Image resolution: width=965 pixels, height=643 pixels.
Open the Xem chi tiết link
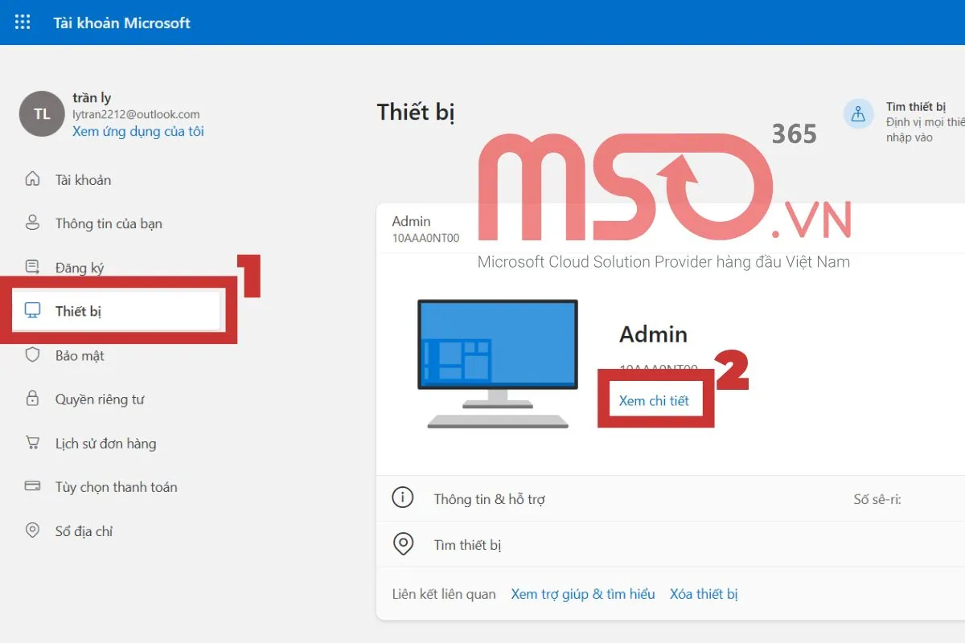click(x=654, y=400)
